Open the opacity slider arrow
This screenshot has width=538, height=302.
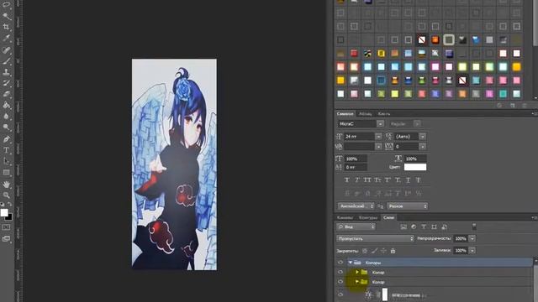[x=472, y=238]
